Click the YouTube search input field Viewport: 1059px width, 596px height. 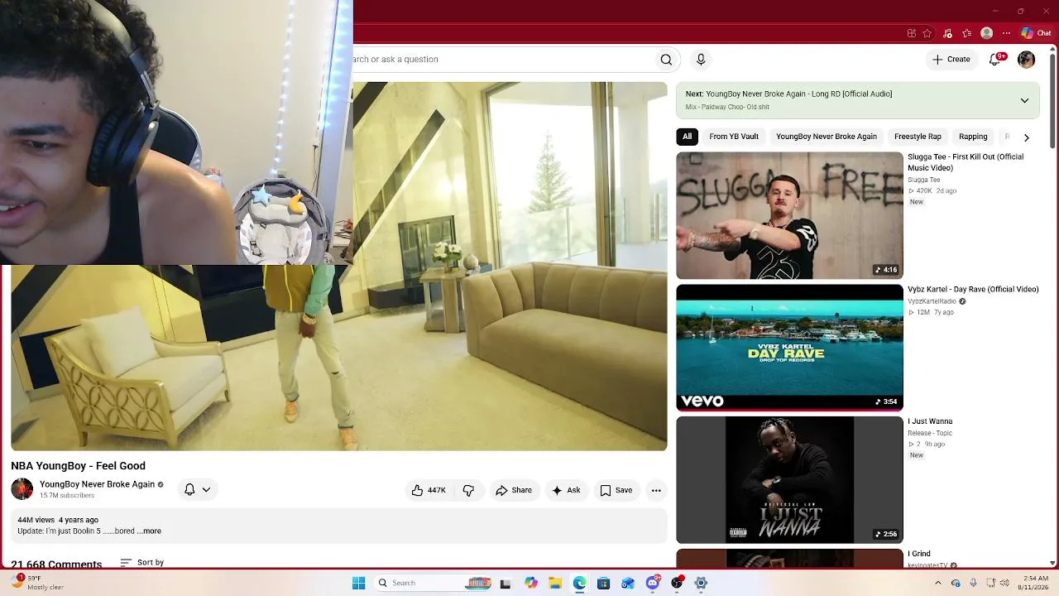point(503,60)
